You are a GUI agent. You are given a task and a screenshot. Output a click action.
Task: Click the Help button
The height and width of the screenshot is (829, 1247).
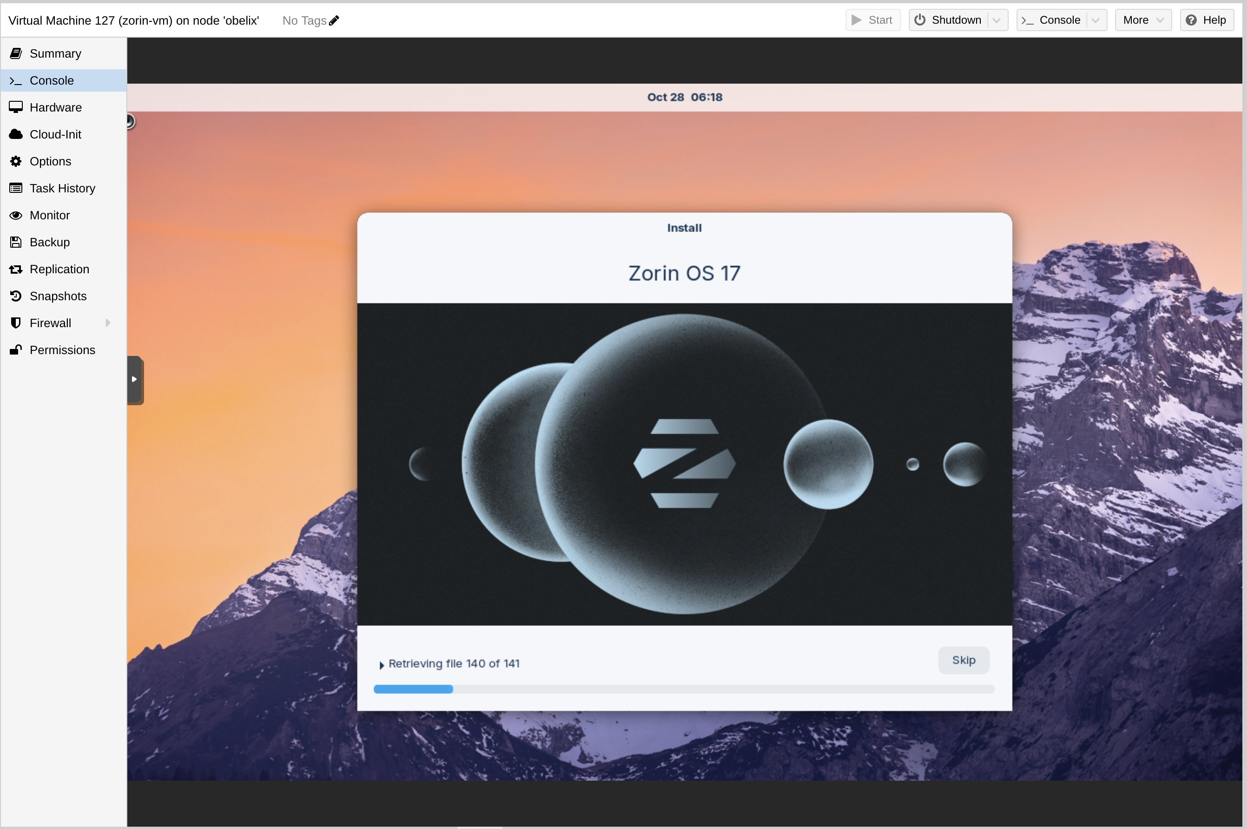pyautogui.click(x=1205, y=20)
